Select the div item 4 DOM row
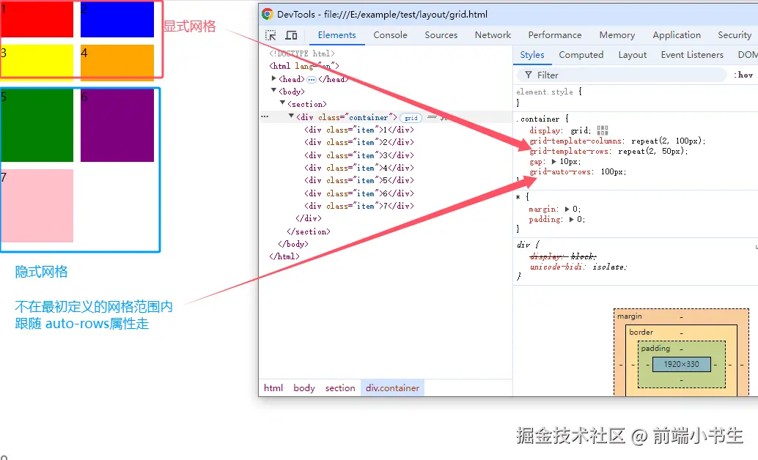Screen dimensions: 758x460 pos(359,168)
